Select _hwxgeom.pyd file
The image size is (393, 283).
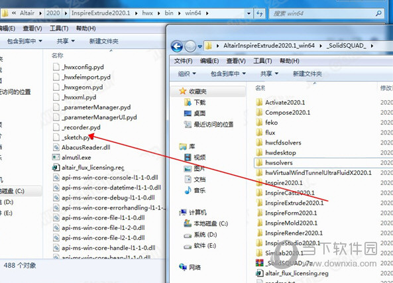coord(82,87)
